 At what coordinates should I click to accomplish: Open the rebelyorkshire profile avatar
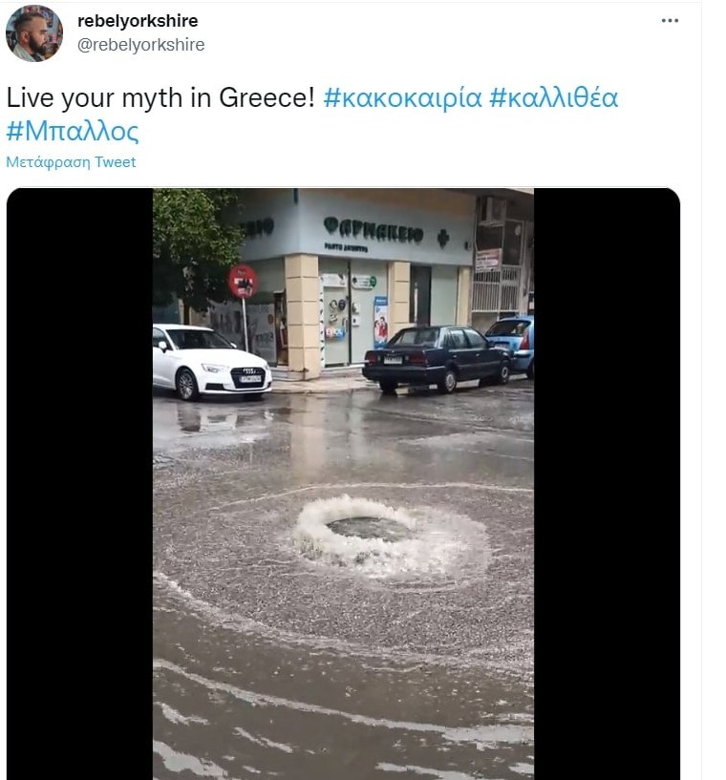(33, 32)
